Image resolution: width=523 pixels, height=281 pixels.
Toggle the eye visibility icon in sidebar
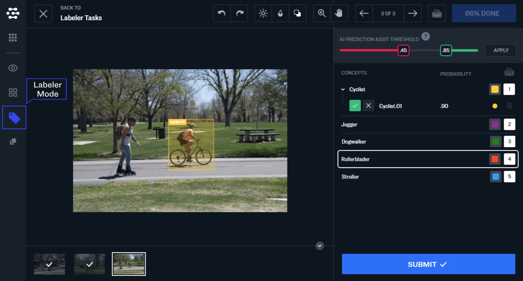point(13,68)
